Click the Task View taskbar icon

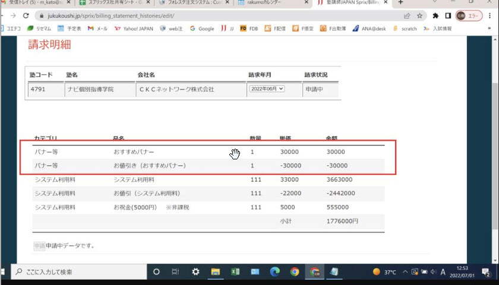[x=176, y=272]
